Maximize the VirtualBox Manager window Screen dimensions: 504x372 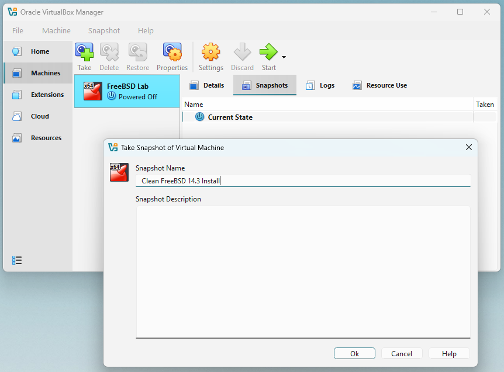click(460, 12)
